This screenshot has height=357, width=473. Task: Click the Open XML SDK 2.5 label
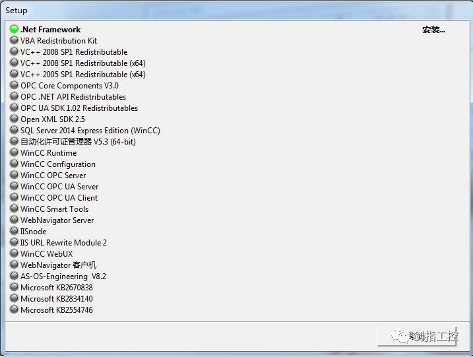(53, 119)
